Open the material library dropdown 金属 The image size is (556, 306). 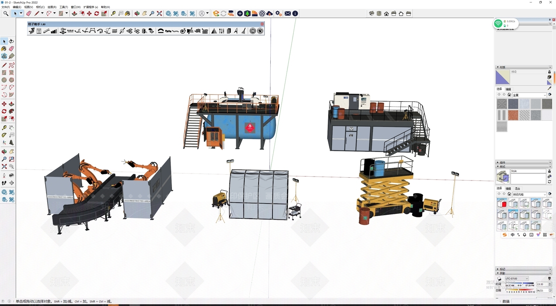[x=530, y=95]
